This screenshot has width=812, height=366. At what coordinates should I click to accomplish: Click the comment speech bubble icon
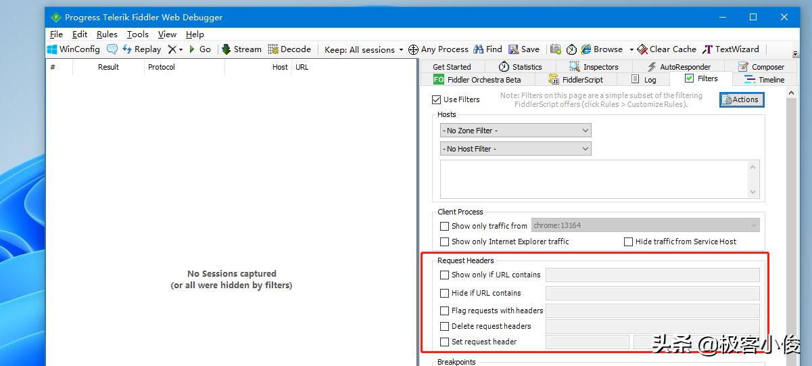(x=112, y=49)
